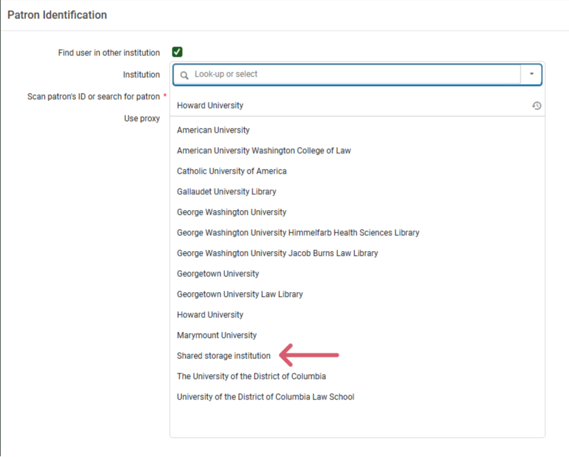Pick Howard University in the alphabetical list
The height and width of the screenshot is (457, 569).
tap(210, 315)
